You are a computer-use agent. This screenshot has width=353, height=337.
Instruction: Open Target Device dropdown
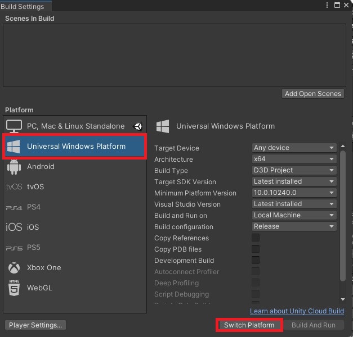(x=294, y=148)
